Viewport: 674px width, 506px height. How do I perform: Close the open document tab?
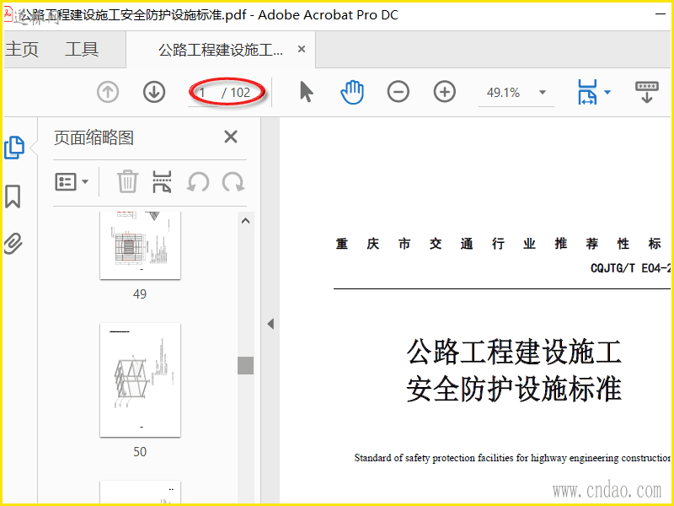click(302, 50)
